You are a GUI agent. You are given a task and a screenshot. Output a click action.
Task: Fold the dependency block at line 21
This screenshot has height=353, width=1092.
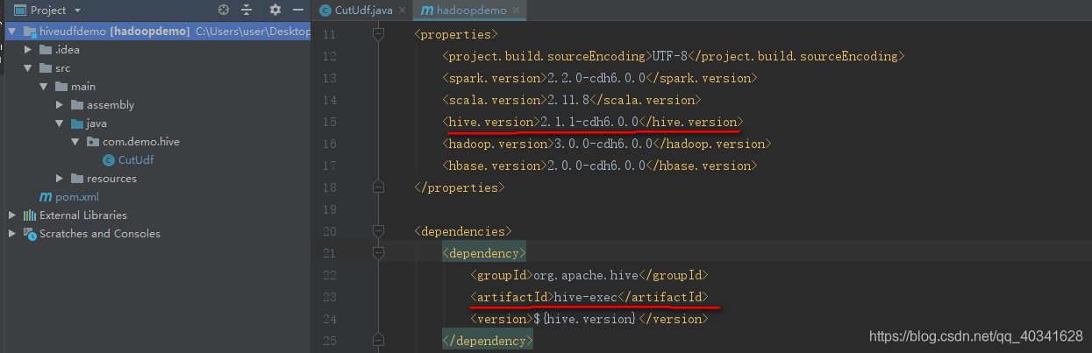[378, 253]
